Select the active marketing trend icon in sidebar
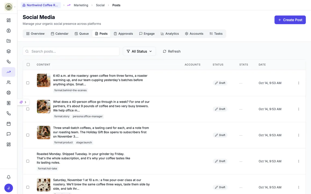The width and height of the screenshot is (311, 194). [x=9, y=72]
